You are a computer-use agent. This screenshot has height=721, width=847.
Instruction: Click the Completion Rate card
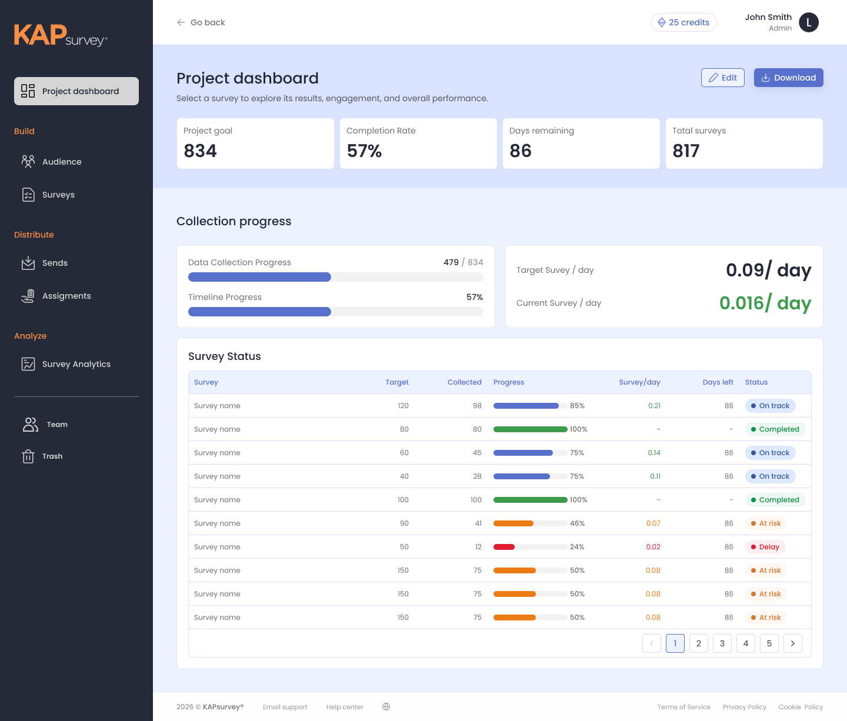pos(418,143)
